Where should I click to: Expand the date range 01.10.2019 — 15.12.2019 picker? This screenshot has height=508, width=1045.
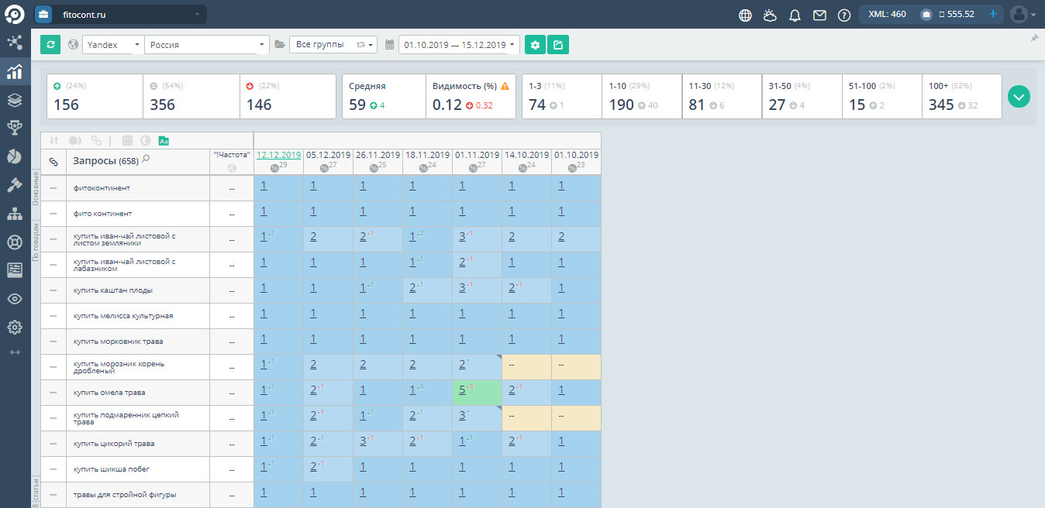pyautogui.click(x=459, y=45)
